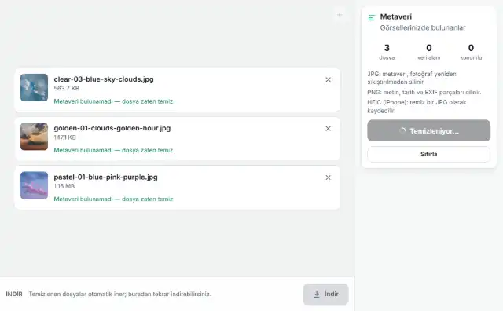This screenshot has width=503, height=311.
Task: Click the 563.7 KB file size
Action: 66,88
